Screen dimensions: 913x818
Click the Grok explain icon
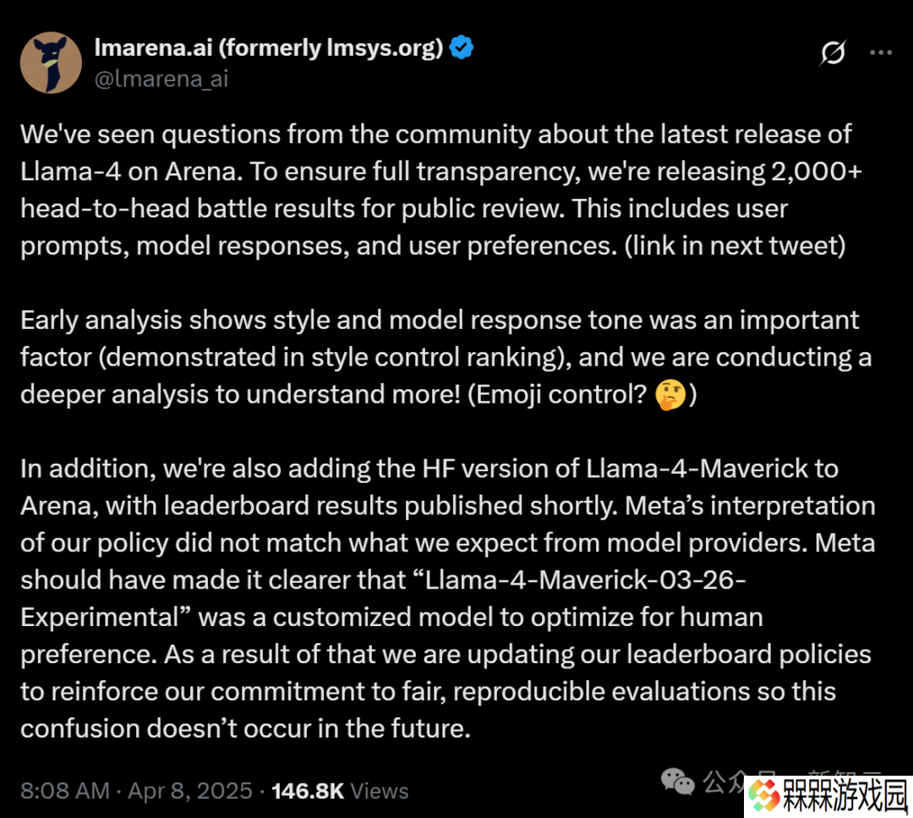(x=833, y=52)
